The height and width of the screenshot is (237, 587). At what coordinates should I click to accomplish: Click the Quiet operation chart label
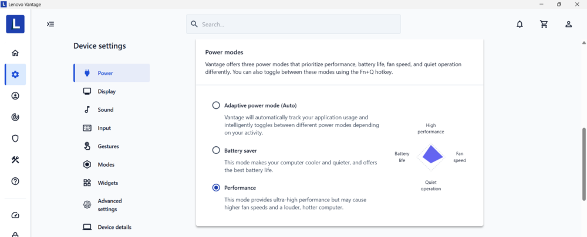430,186
